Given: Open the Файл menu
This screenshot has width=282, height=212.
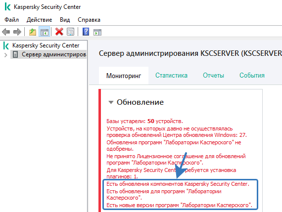Looking at the screenshot, I should click(11, 20).
